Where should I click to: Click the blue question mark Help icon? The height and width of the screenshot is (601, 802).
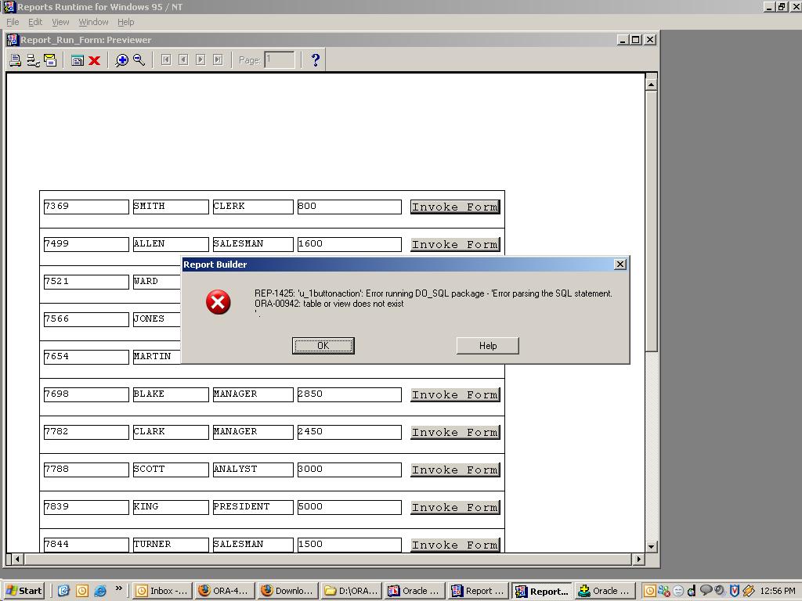(x=315, y=60)
